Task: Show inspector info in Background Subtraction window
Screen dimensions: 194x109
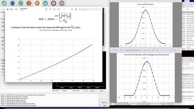Action: (x=145, y=50)
